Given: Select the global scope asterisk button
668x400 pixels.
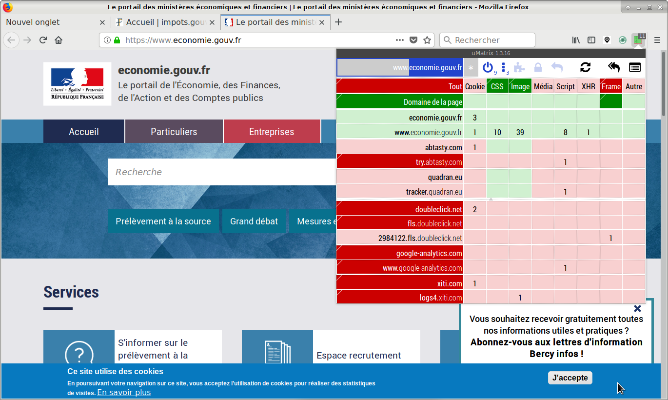Looking at the screenshot, I should pyautogui.click(x=471, y=68).
